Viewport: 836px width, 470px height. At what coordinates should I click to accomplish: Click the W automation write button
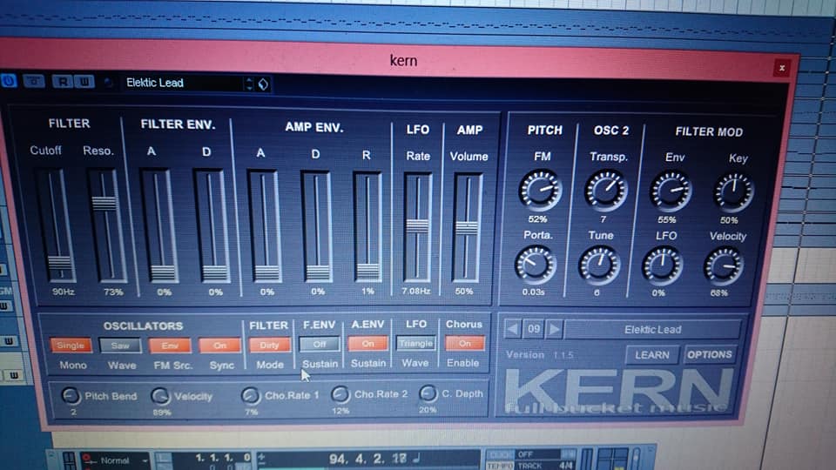click(x=84, y=82)
